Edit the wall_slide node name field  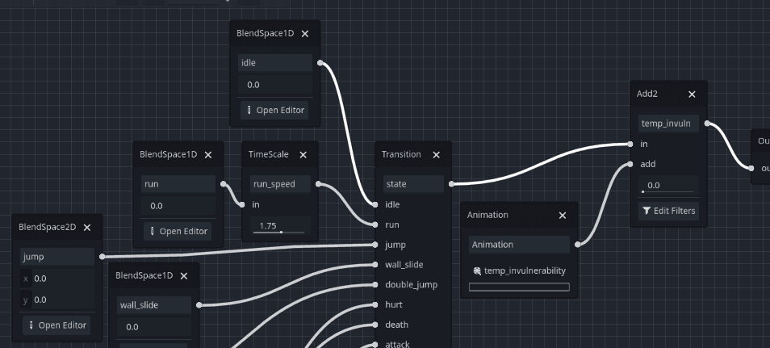pyautogui.click(x=154, y=305)
